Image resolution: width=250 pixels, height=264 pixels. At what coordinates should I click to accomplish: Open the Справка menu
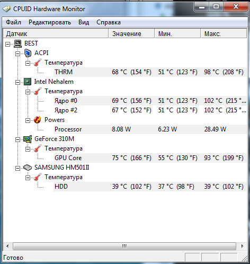[109, 22]
